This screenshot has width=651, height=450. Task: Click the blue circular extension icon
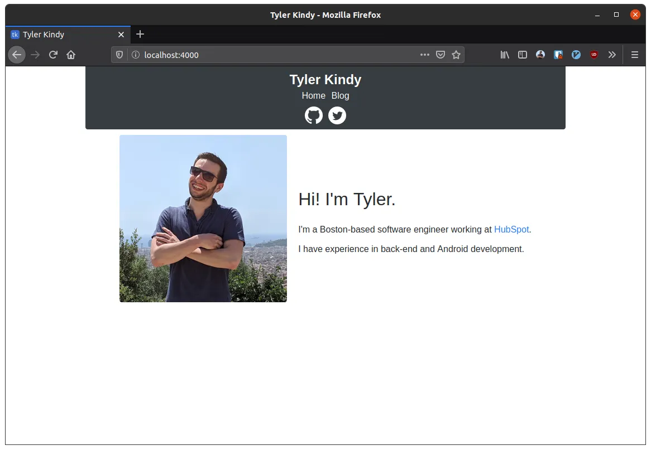click(576, 55)
